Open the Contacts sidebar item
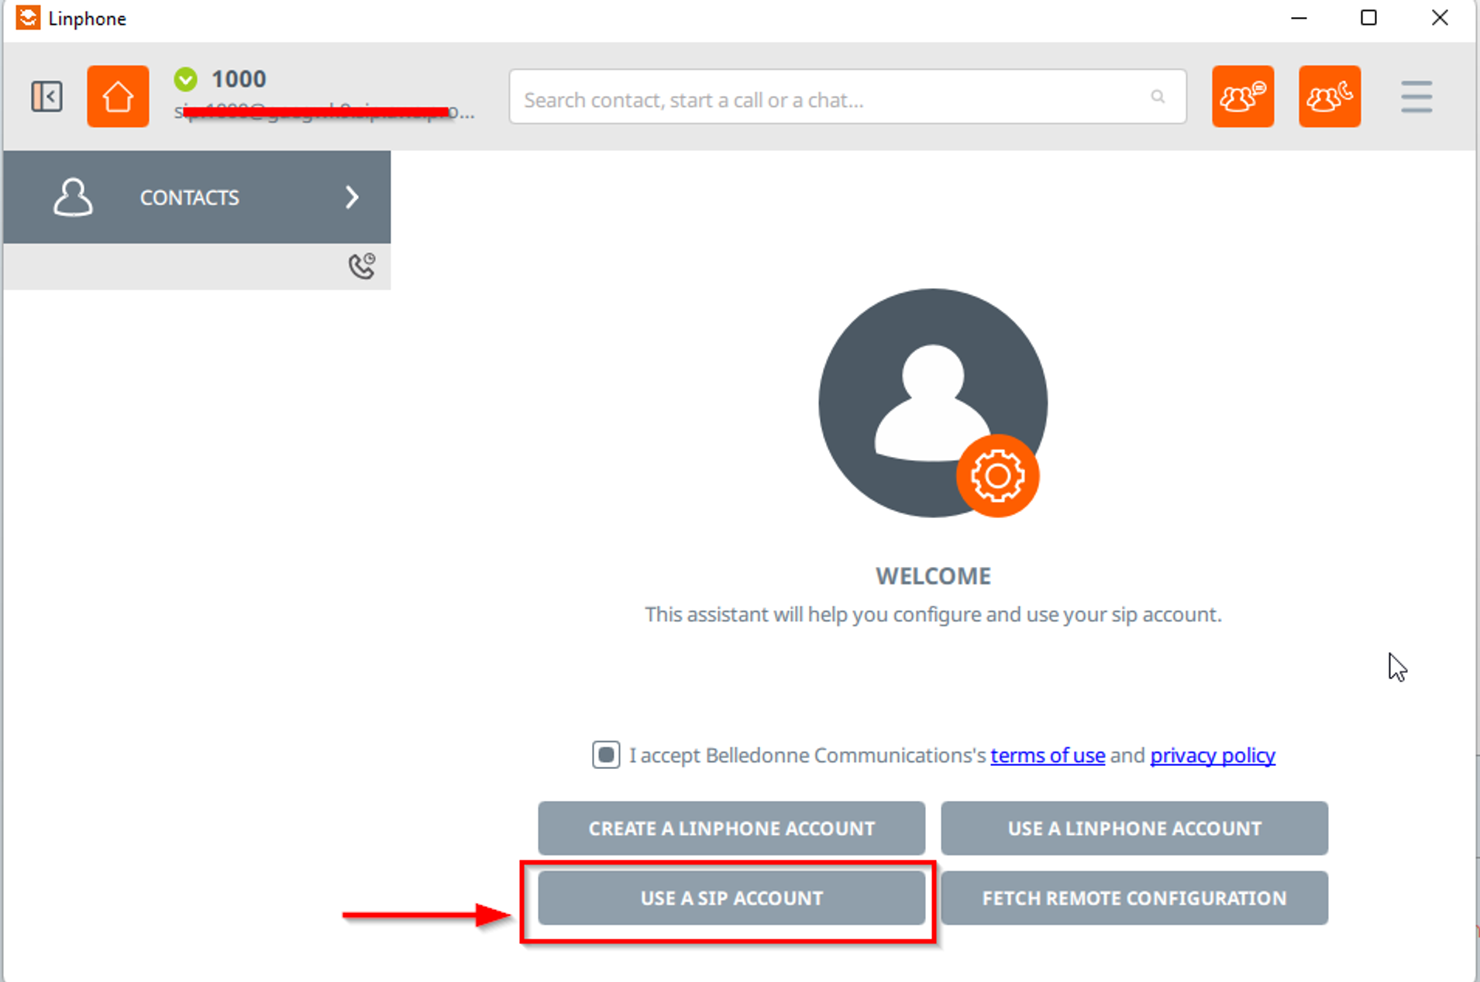The width and height of the screenshot is (1480, 982). coord(197,197)
